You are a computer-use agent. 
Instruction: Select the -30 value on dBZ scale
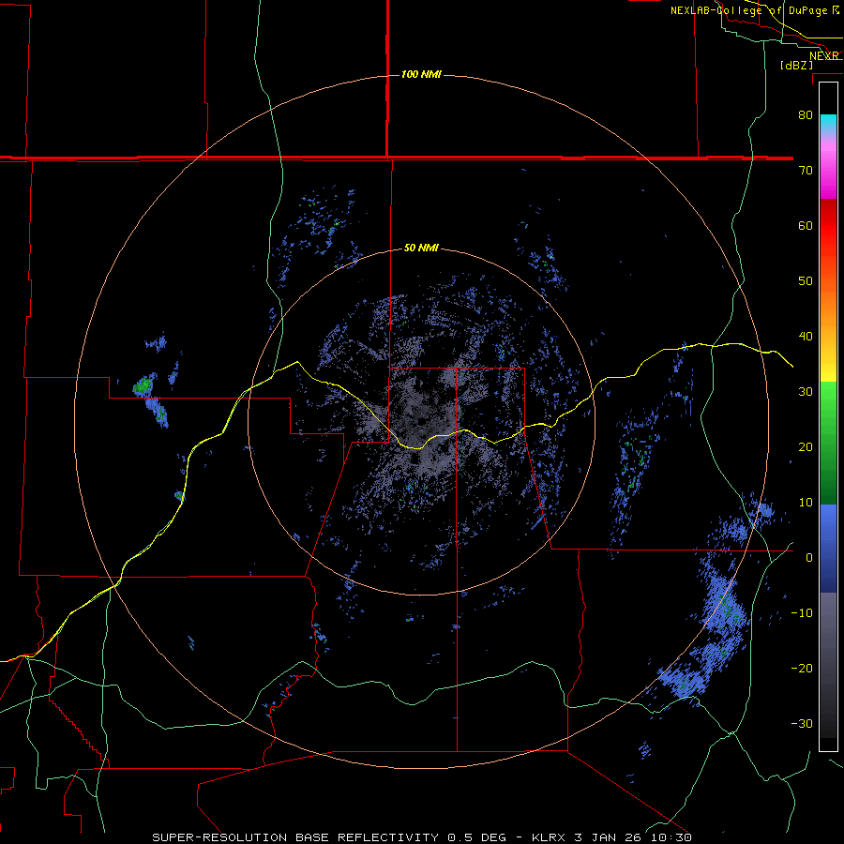click(x=802, y=724)
